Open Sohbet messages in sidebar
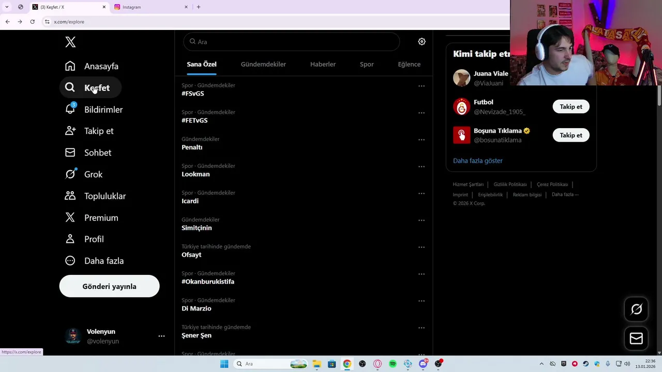The width and height of the screenshot is (662, 372). [x=88, y=152]
